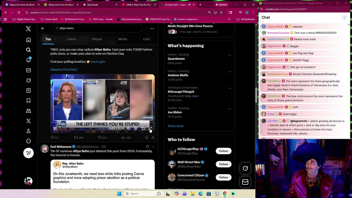Switch to the Latest tab
The height and width of the screenshot is (198, 352).
tap(71, 39)
